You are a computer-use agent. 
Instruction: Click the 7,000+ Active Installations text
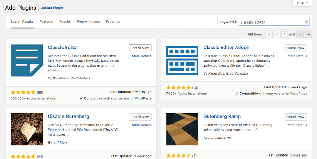point(186,94)
